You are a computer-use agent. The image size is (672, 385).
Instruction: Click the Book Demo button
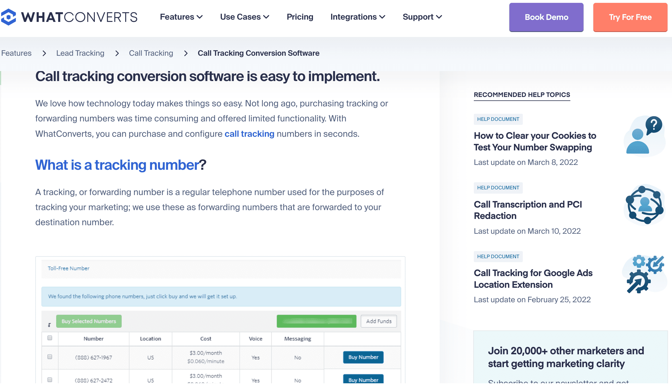tap(546, 17)
